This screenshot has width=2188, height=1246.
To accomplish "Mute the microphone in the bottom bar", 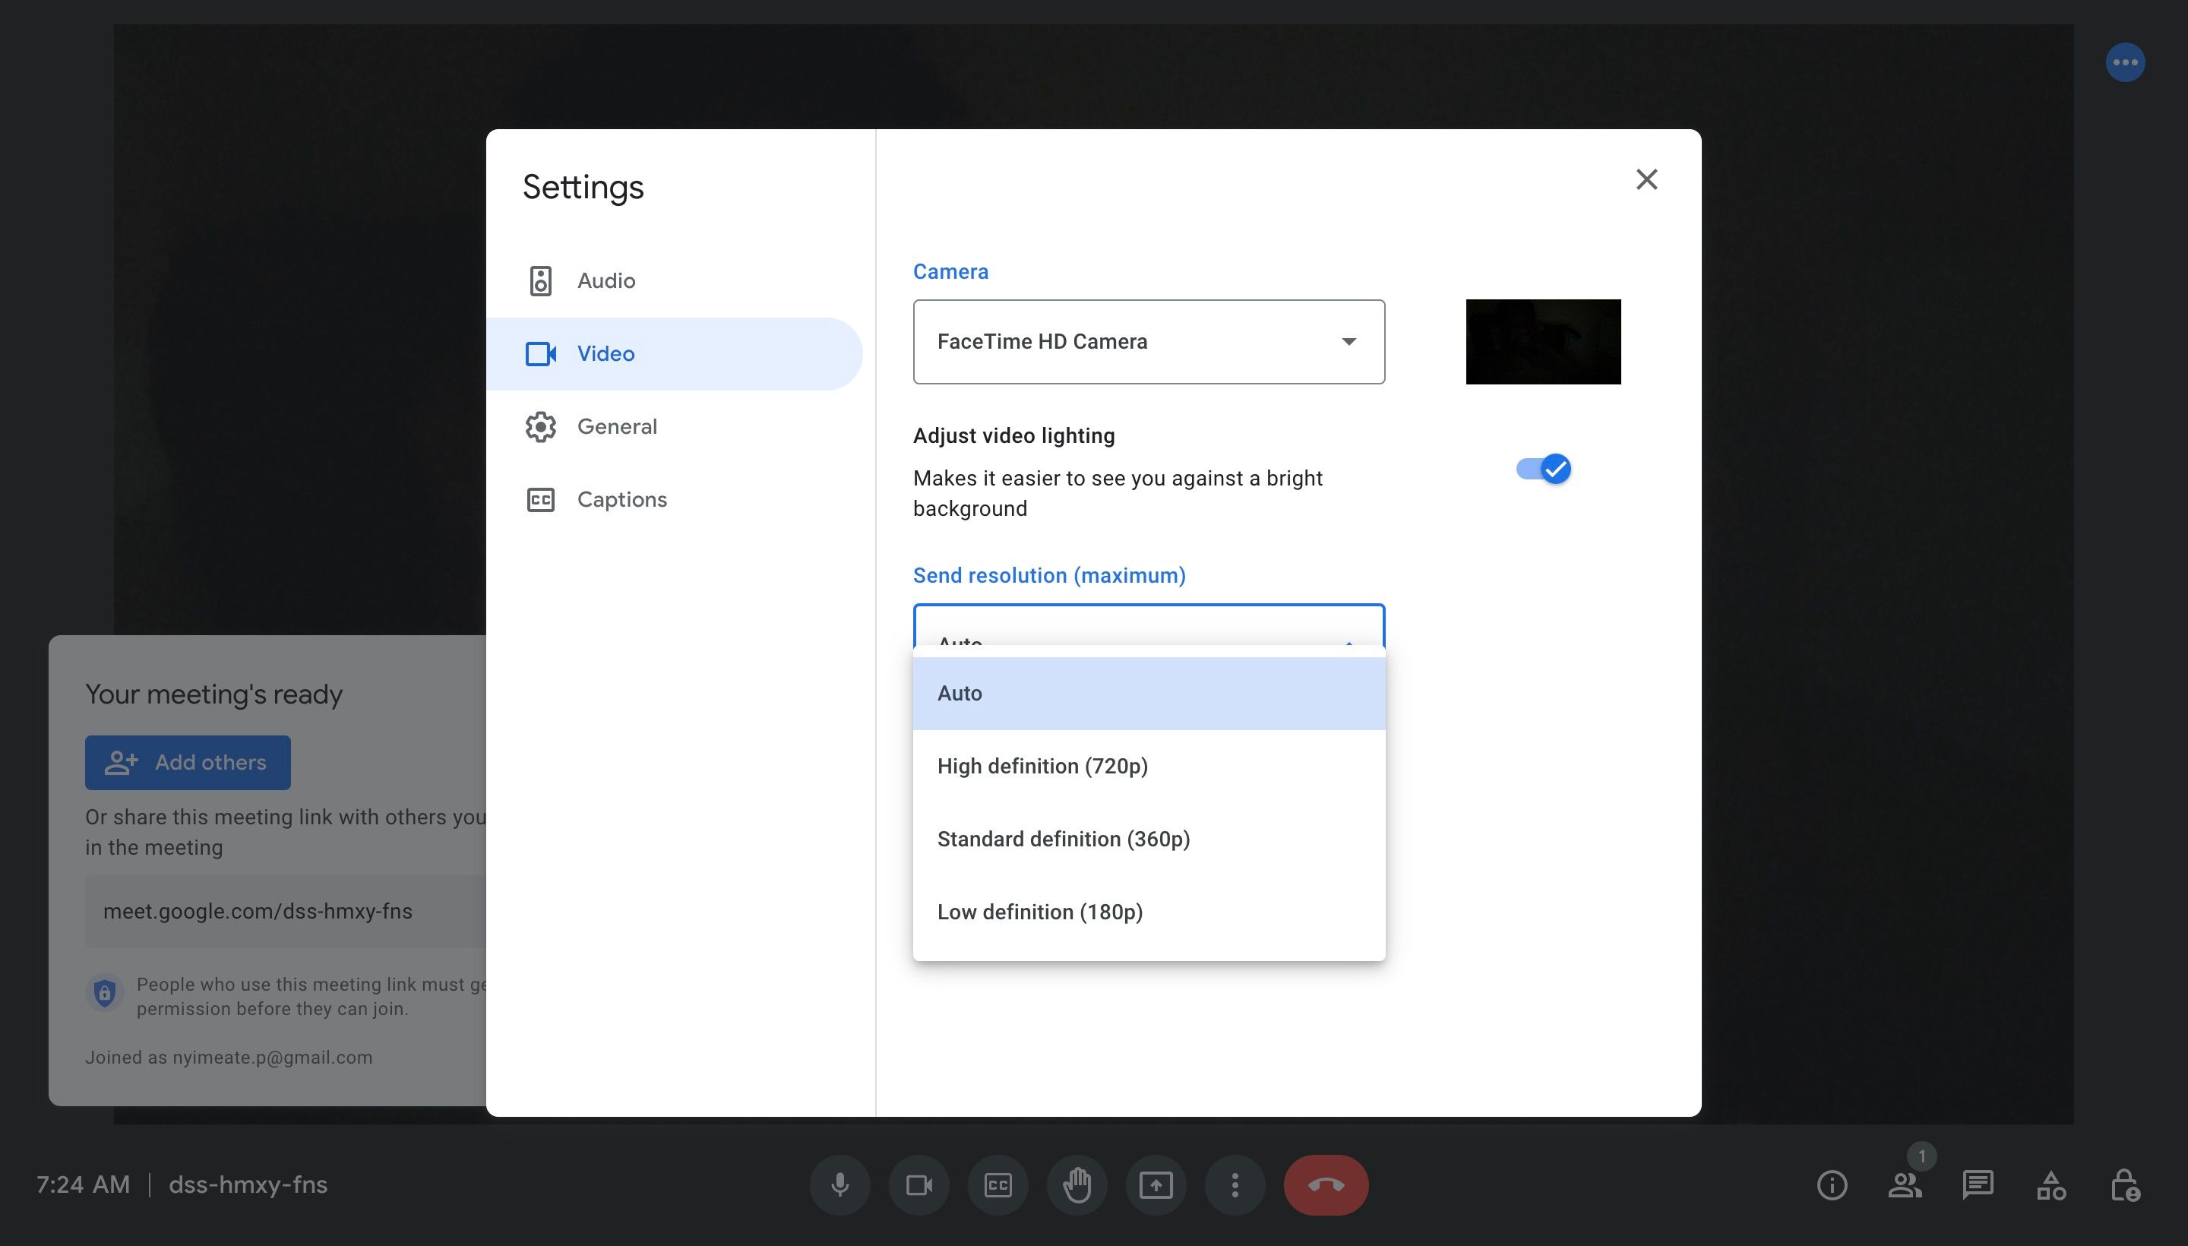I will pyautogui.click(x=839, y=1184).
